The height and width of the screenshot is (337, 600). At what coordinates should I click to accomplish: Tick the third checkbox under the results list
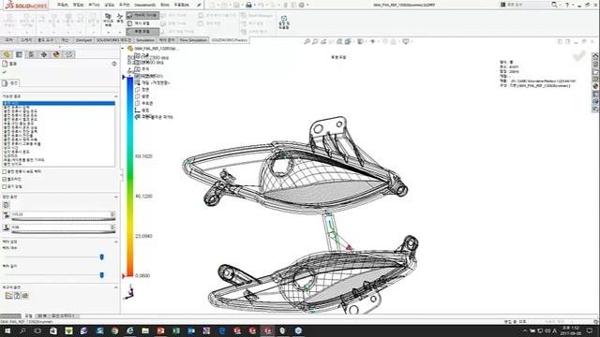coord(5,186)
